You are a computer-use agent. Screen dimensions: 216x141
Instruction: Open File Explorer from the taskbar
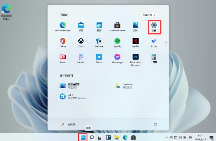(x=117, y=137)
